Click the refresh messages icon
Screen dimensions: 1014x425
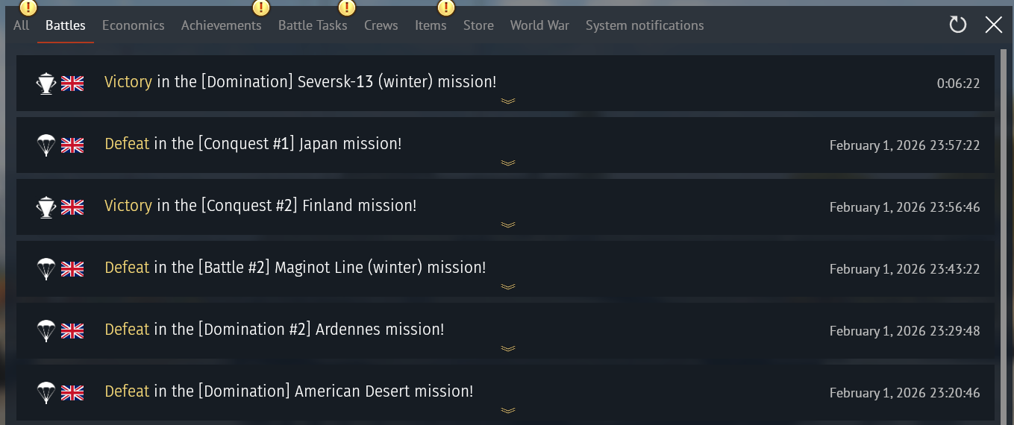click(957, 25)
